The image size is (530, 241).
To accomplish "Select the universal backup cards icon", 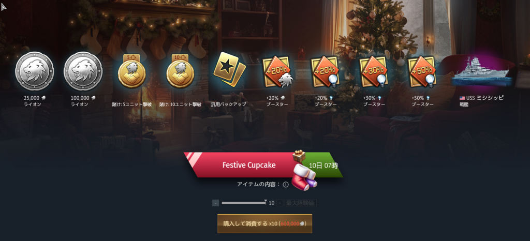I will (x=229, y=70).
